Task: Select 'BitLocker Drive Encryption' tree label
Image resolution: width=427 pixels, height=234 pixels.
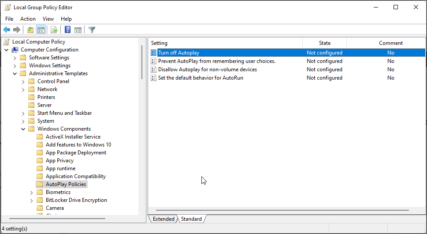Action: click(76, 200)
